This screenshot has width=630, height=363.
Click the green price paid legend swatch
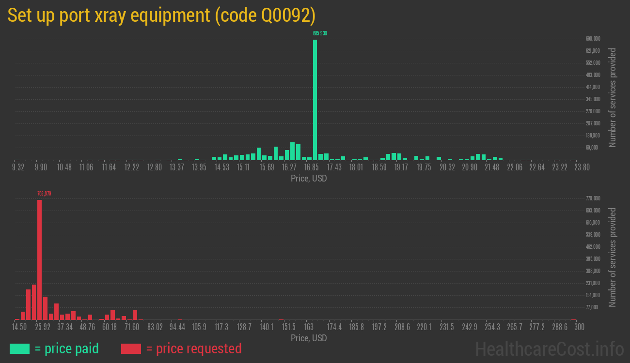(19, 348)
